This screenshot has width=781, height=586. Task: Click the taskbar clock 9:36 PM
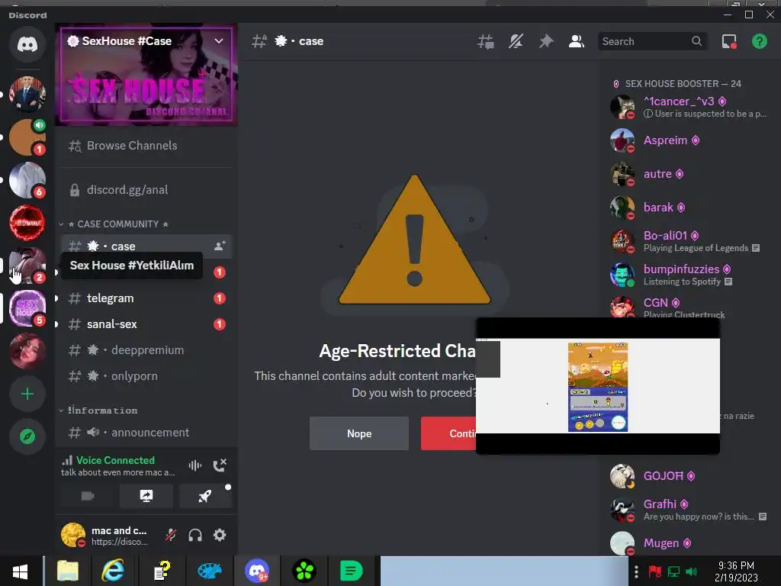coord(736,572)
